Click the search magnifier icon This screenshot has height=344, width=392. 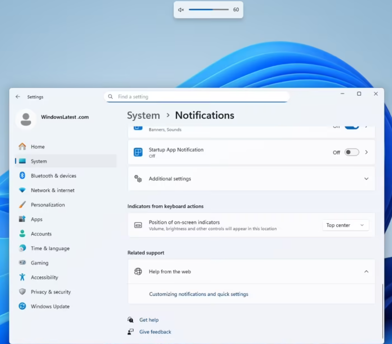click(110, 97)
